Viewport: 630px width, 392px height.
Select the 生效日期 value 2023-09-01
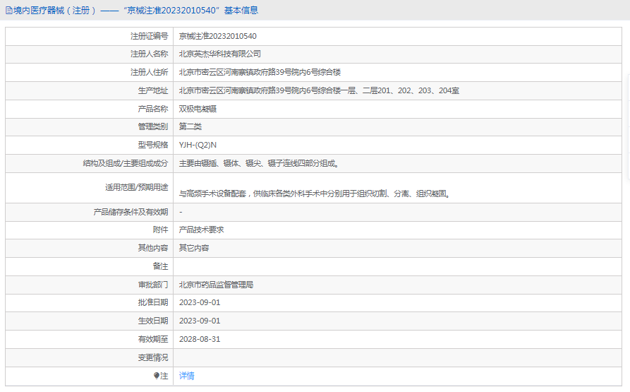pyautogui.click(x=200, y=321)
